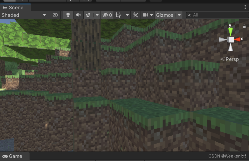Toggle scene grid visibility icon
The width and height of the screenshot is (249, 161).
click(x=119, y=15)
